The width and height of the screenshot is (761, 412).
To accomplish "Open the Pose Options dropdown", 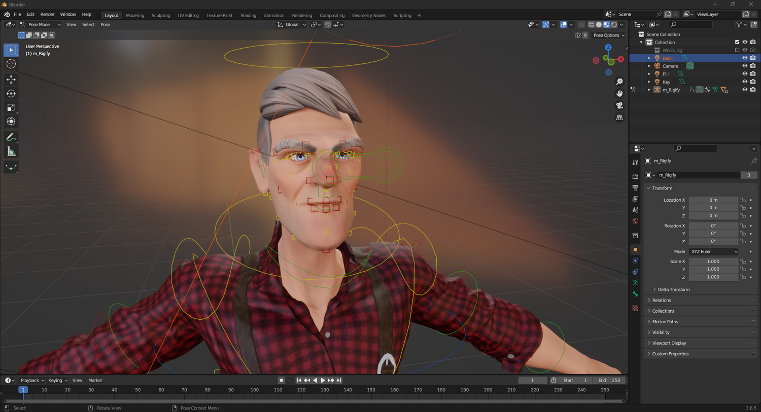I will click(609, 35).
